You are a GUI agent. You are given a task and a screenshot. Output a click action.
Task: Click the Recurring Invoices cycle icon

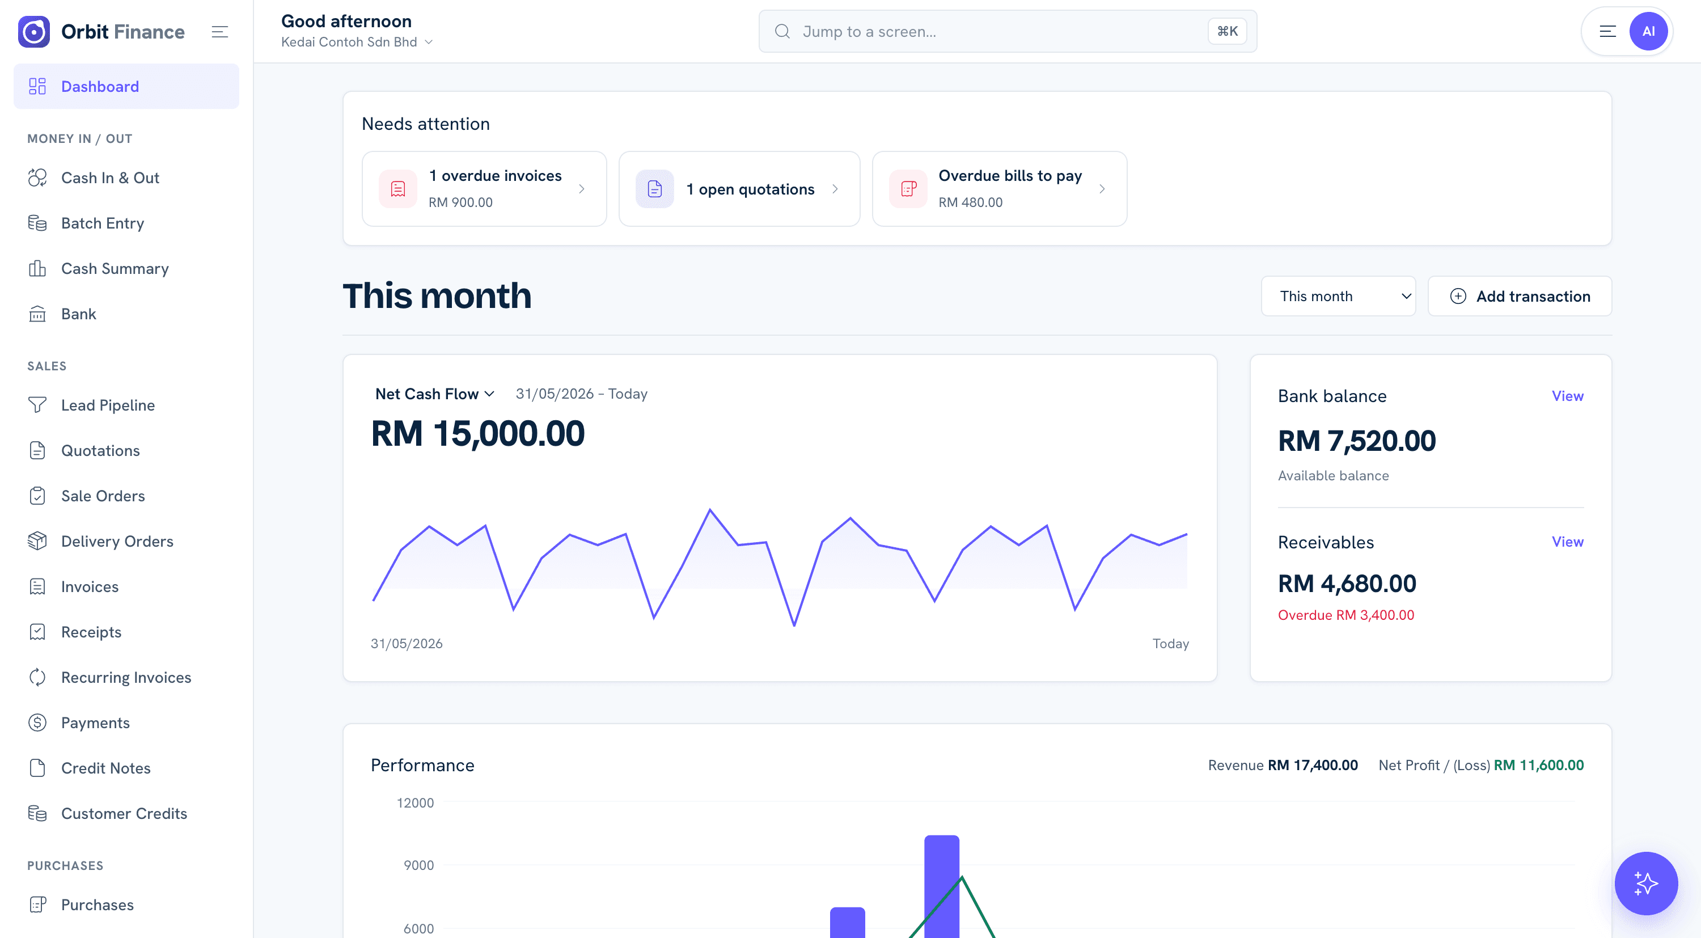(37, 678)
